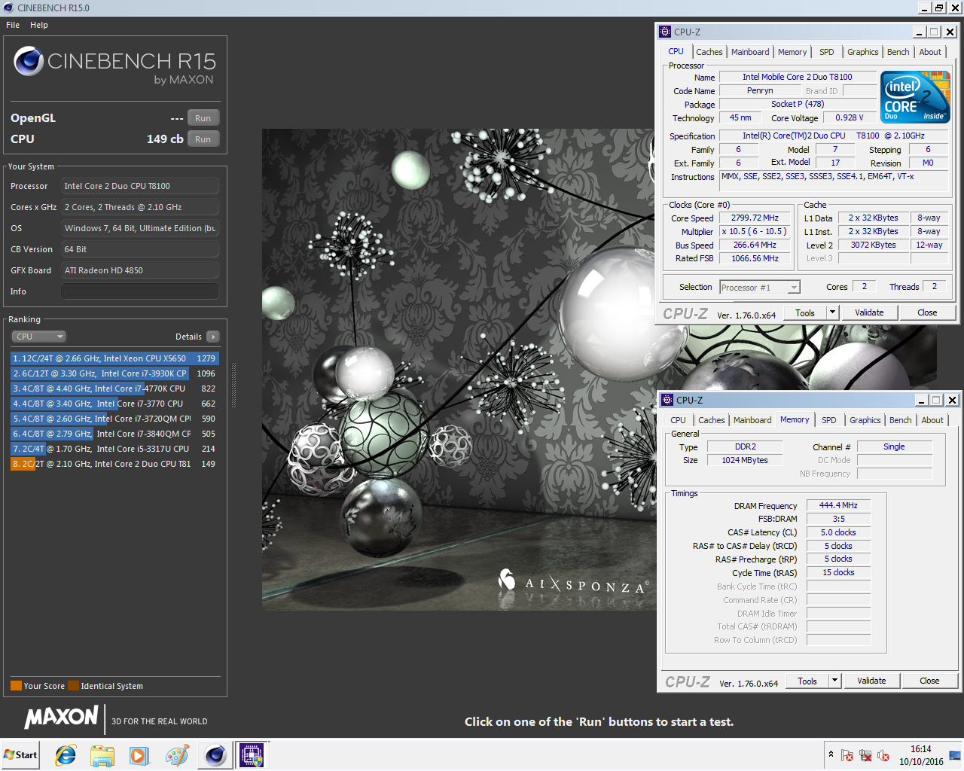
Task: Open Paint from the taskbar
Action: pyautogui.click(x=177, y=755)
